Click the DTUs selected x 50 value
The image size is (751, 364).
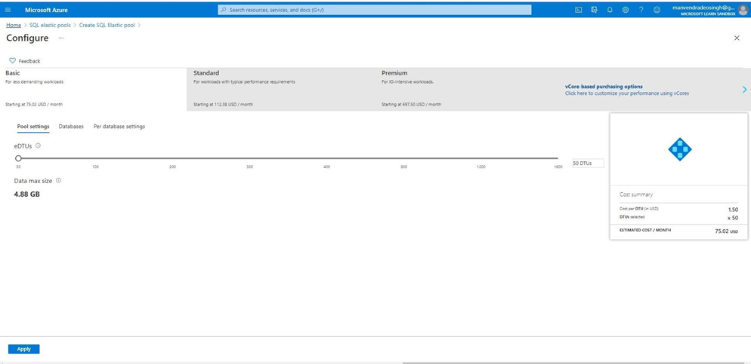[733, 218]
